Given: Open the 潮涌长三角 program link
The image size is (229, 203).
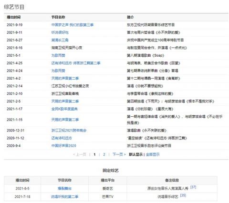Looking at the screenshot, I should tap(60, 40).
